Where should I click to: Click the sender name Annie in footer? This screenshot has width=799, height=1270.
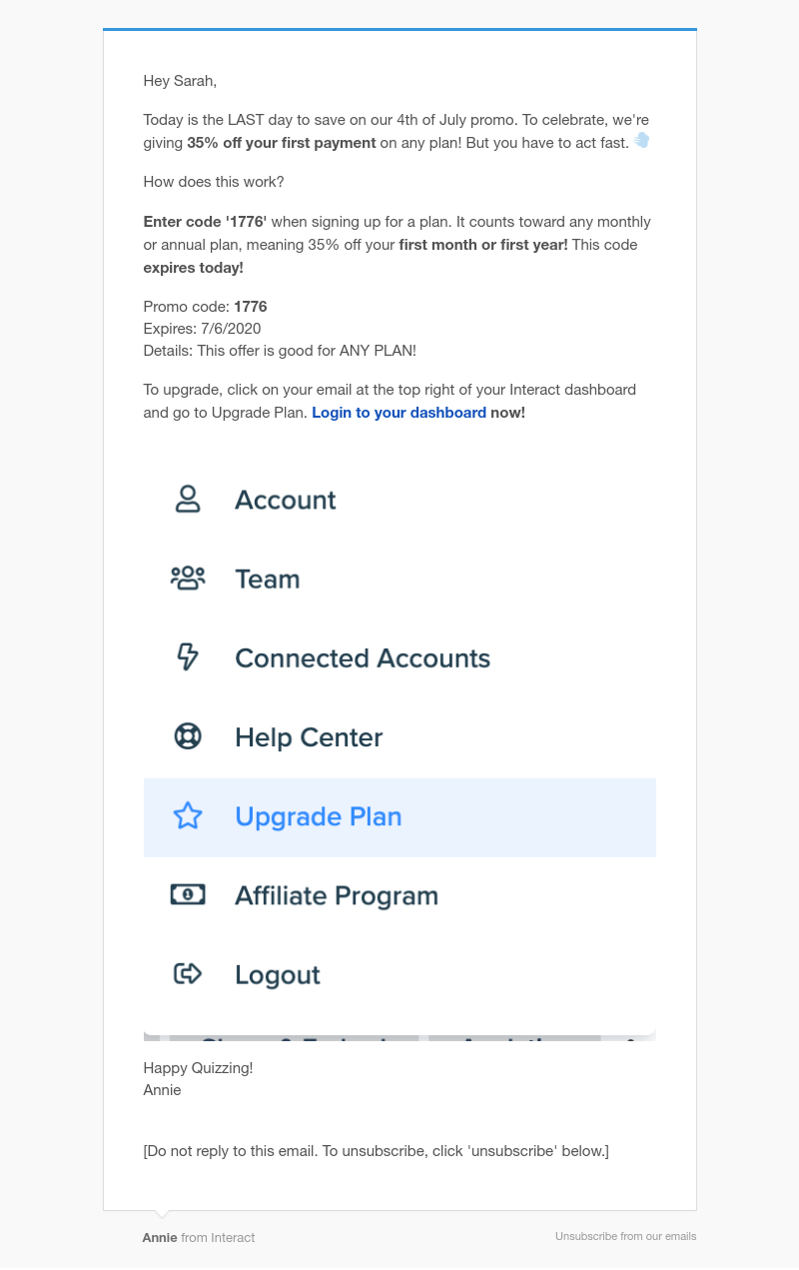[160, 1237]
